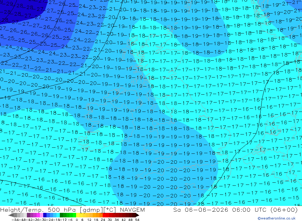Click the '36' legend scale label

coord(117,220)
